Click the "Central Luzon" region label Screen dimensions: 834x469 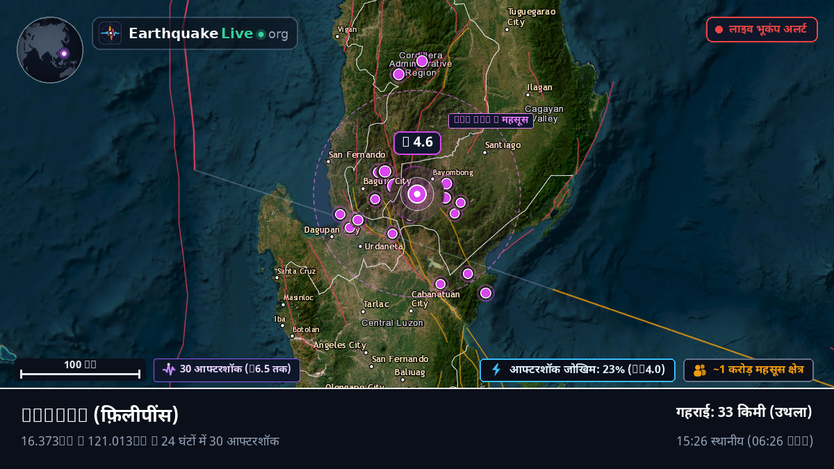392,323
